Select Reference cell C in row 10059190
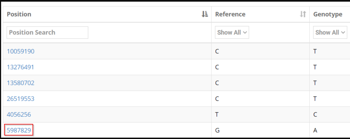The width and height of the screenshot is (350, 139). 217,51
